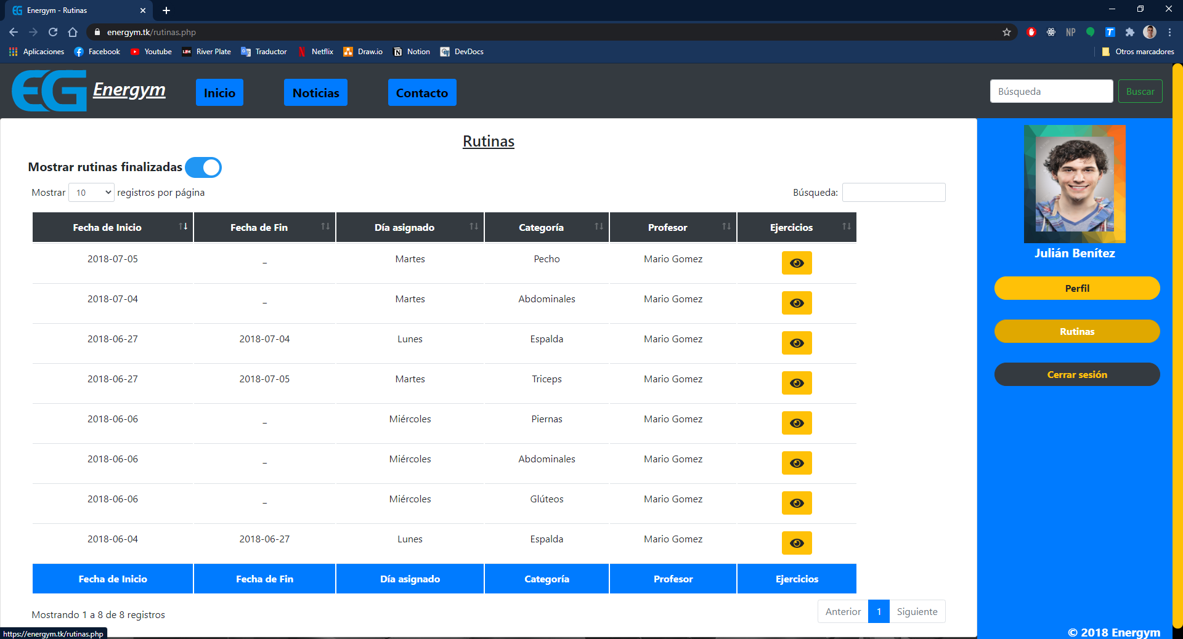Select the Energym - Rutinas browser tab
Screen dimensions: 1183x639
click(78, 10)
